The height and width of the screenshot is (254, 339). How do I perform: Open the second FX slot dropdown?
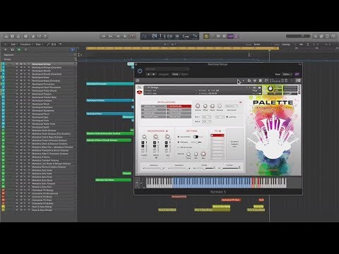click(x=218, y=139)
